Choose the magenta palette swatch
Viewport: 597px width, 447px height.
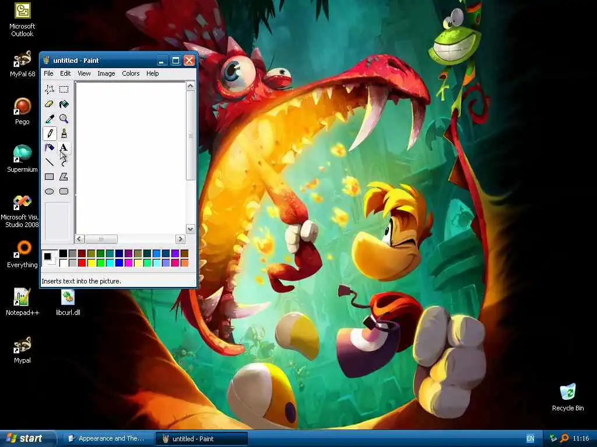click(x=129, y=262)
